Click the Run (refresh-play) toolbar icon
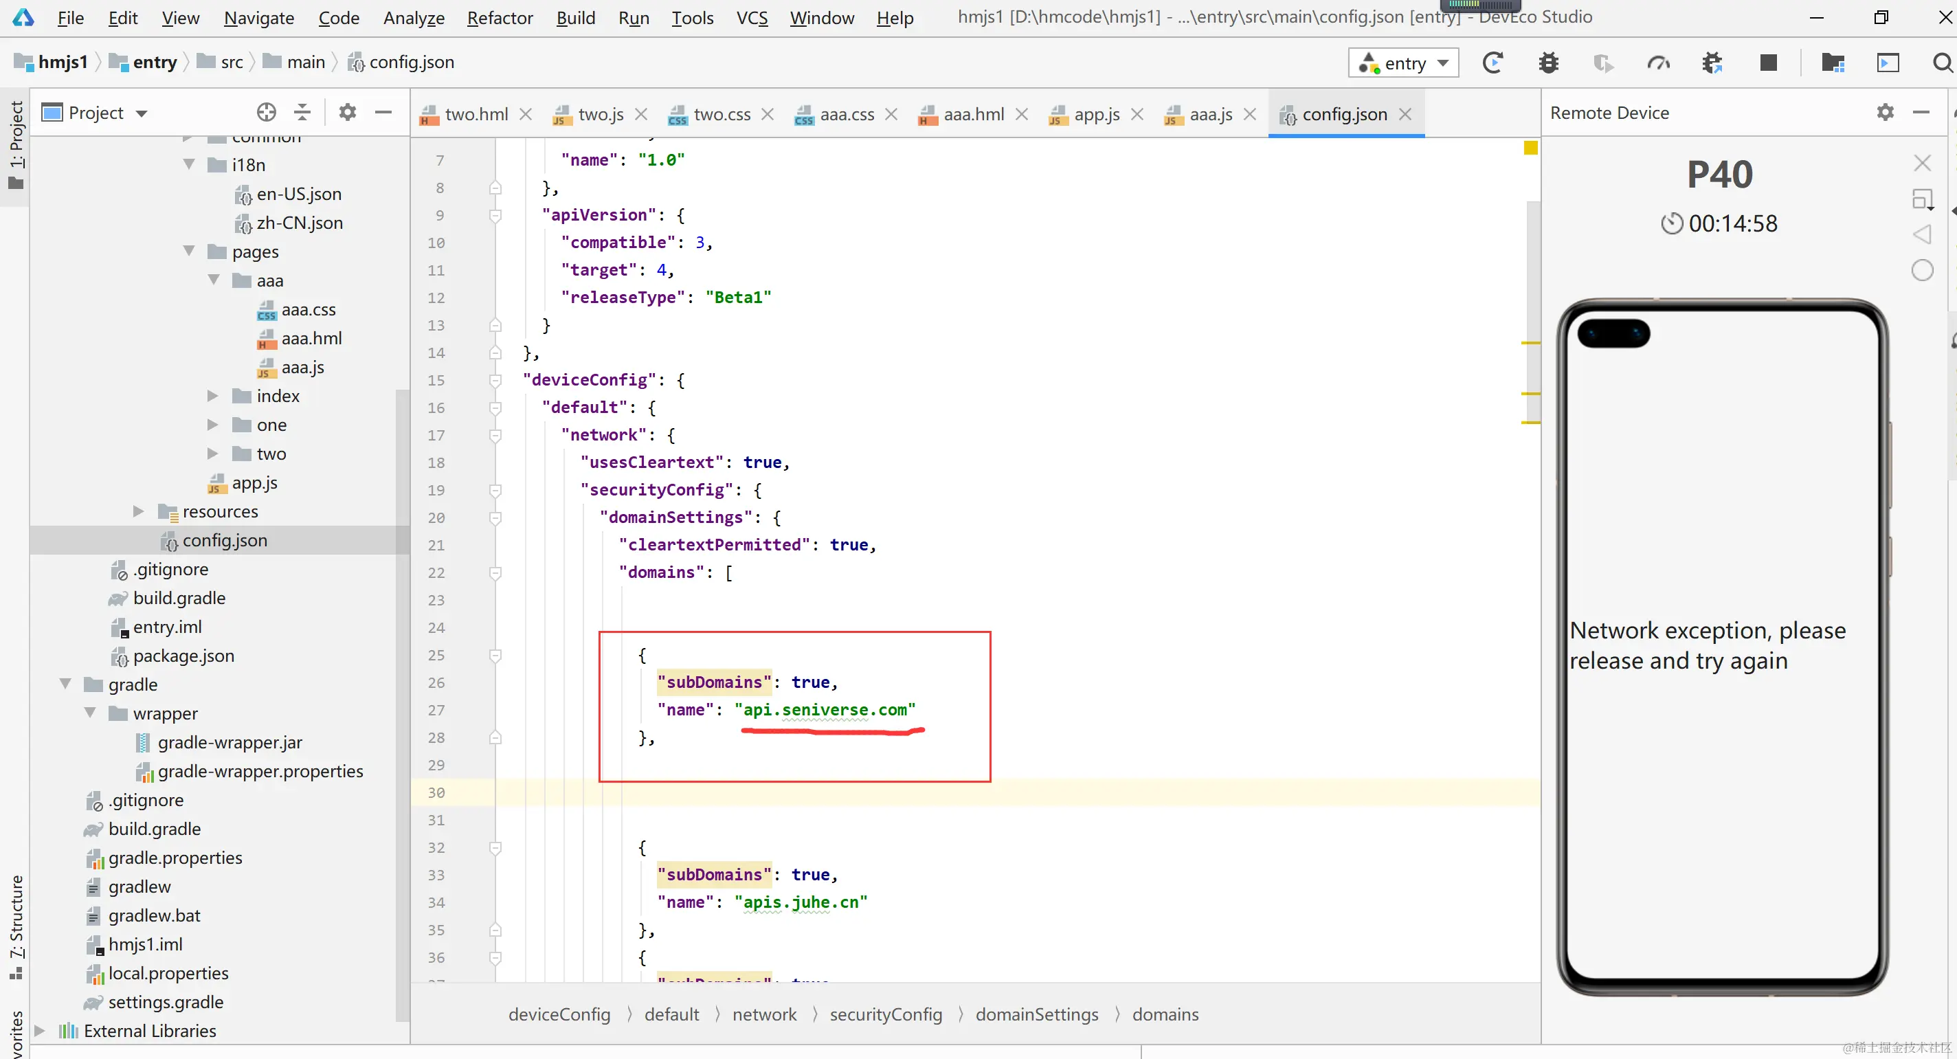Screen dimensions: 1957x1059 click(1492, 63)
